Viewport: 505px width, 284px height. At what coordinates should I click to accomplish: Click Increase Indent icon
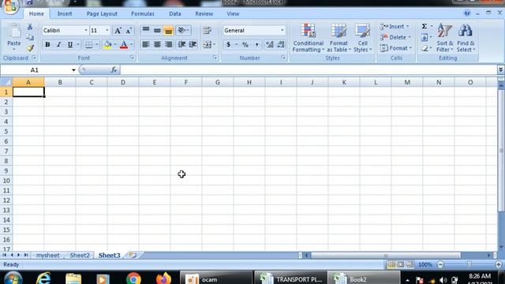pyautogui.click(x=193, y=44)
